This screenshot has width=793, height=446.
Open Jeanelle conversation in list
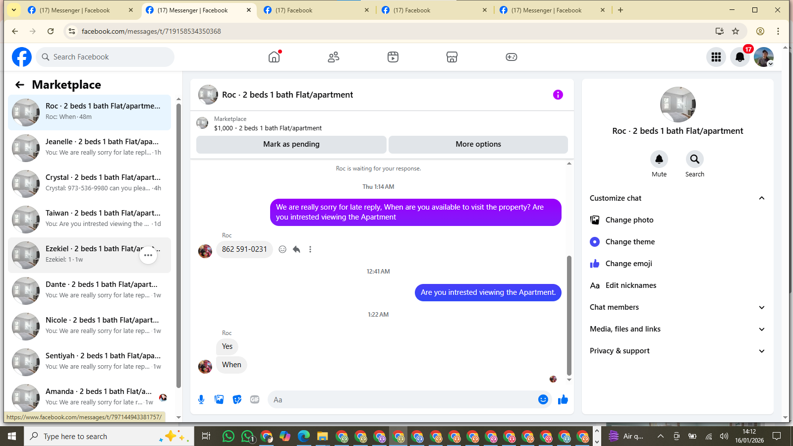coord(89,148)
